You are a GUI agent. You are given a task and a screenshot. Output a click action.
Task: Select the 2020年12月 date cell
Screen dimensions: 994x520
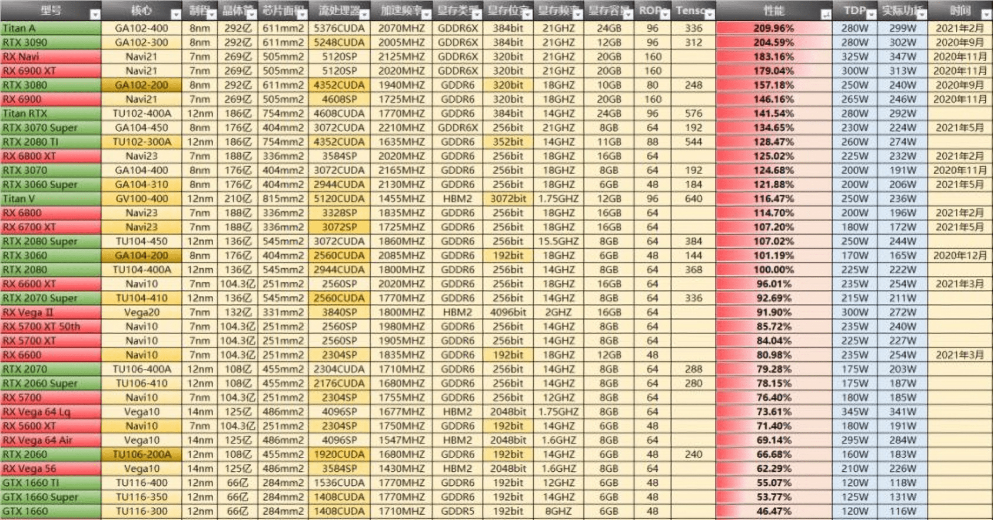coord(960,255)
